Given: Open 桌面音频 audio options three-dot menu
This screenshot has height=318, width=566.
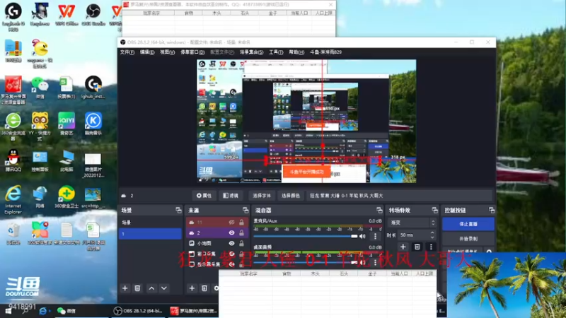Looking at the screenshot, I should [x=375, y=262].
